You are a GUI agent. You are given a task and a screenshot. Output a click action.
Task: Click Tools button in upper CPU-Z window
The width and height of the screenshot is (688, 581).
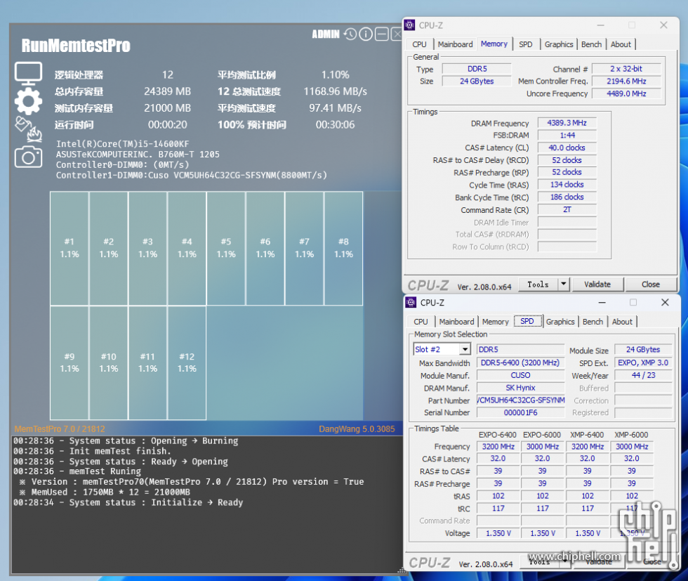click(x=538, y=285)
